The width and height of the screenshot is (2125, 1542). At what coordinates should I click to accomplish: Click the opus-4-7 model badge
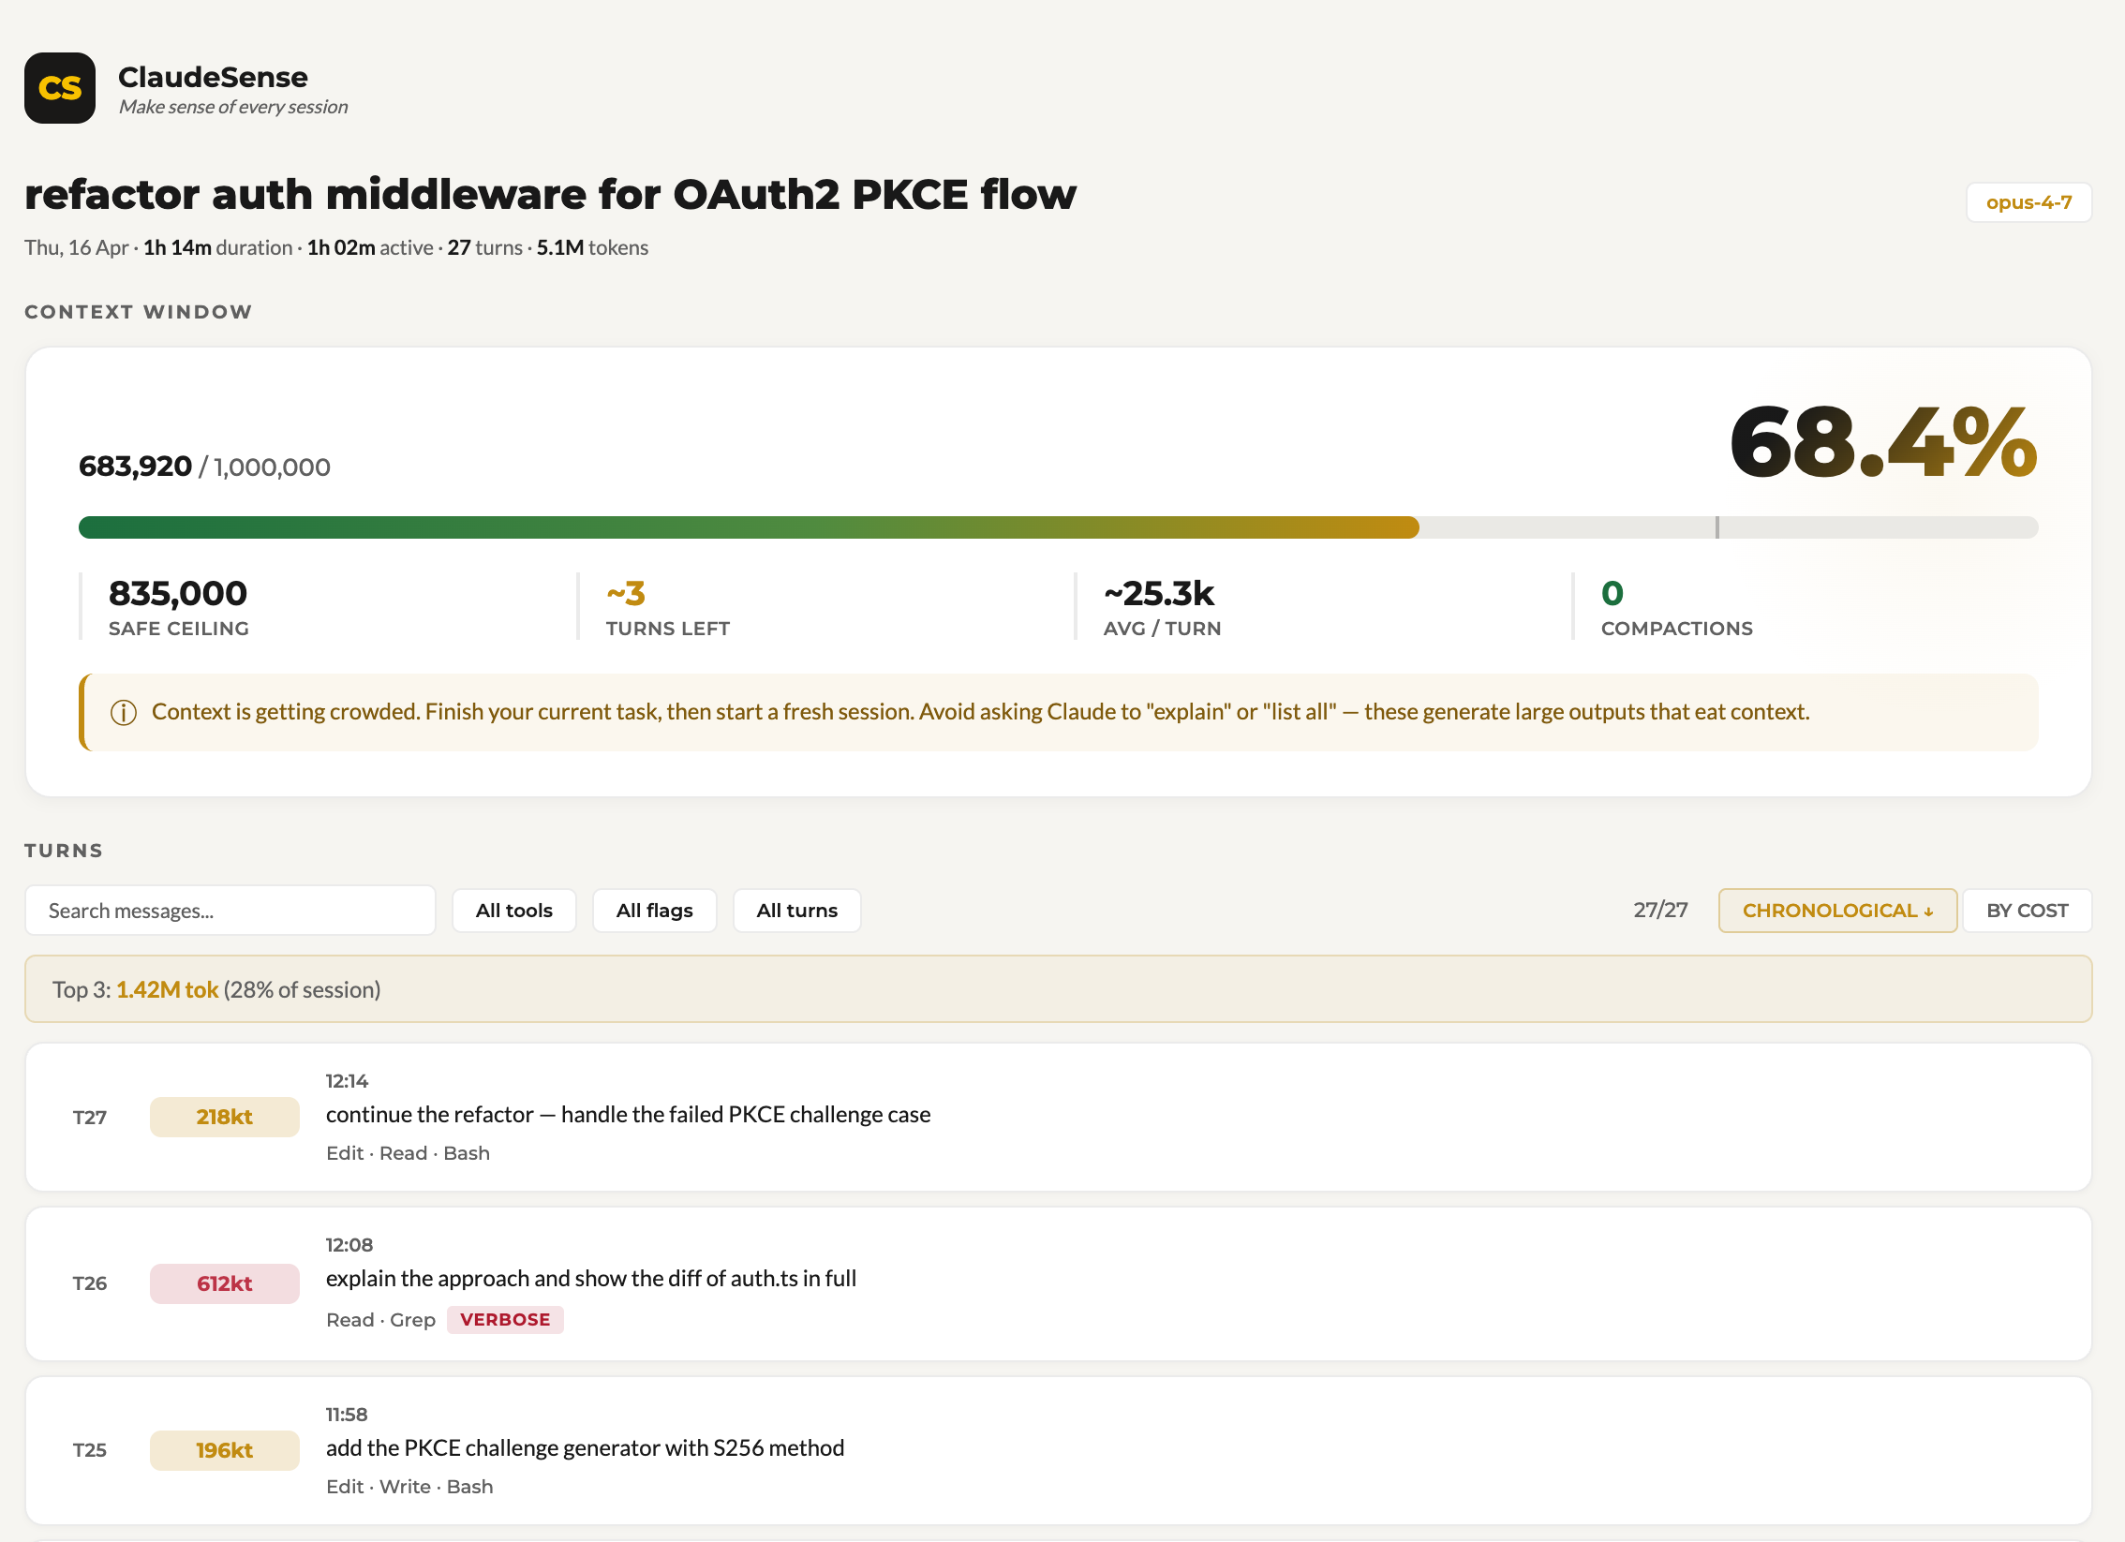pos(2028,202)
